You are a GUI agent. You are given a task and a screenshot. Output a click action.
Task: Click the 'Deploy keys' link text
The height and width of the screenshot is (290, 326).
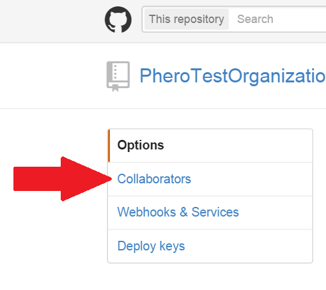(151, 246)
